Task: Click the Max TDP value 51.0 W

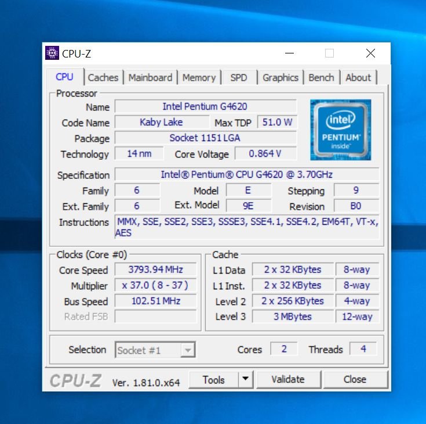Action: coord(277,122)
